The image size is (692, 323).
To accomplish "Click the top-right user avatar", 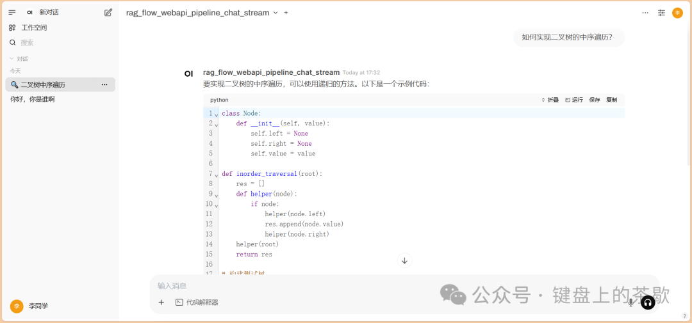I will click(677, 13).
